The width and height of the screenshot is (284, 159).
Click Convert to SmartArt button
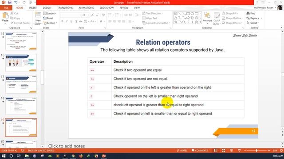(156, 23)
